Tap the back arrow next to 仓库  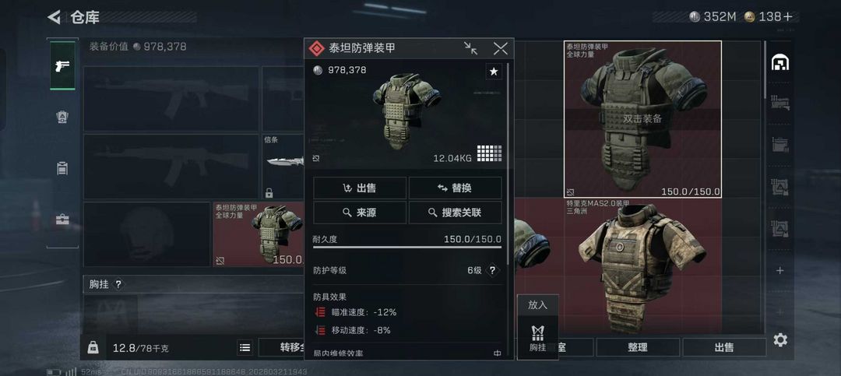coord(54,17)
